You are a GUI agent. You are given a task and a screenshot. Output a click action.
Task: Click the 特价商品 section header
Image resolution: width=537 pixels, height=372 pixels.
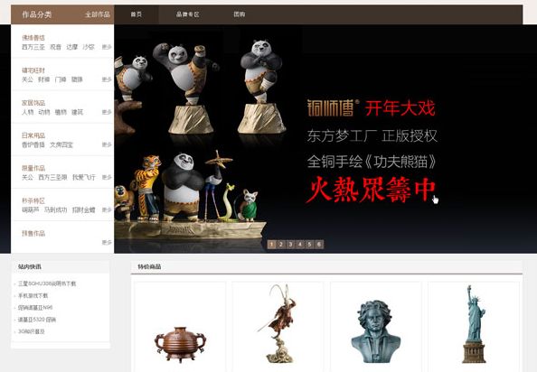[x=149, y=266]
